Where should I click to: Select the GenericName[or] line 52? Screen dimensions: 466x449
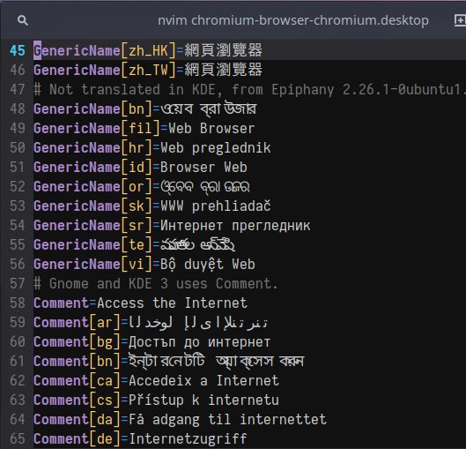pos(142,186)
